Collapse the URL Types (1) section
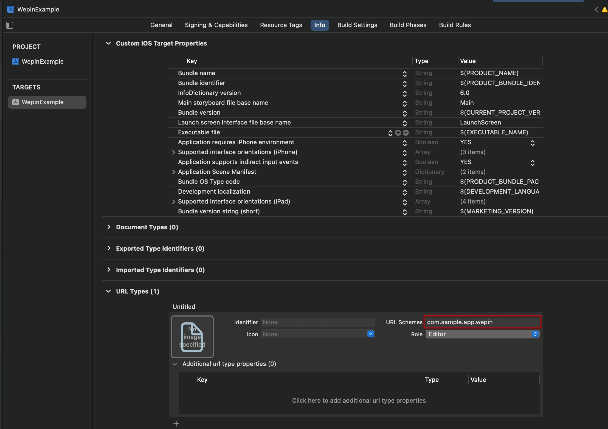This screenshot has height=429, width=608. (108, 291)
